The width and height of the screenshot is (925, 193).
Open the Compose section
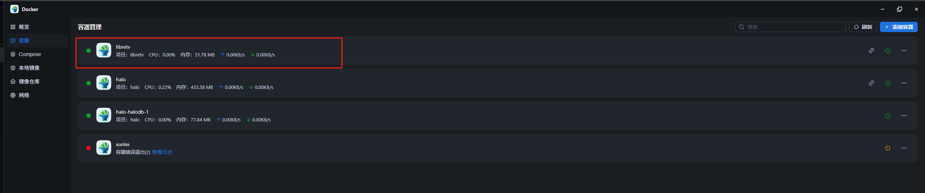[x=30, y=54]
